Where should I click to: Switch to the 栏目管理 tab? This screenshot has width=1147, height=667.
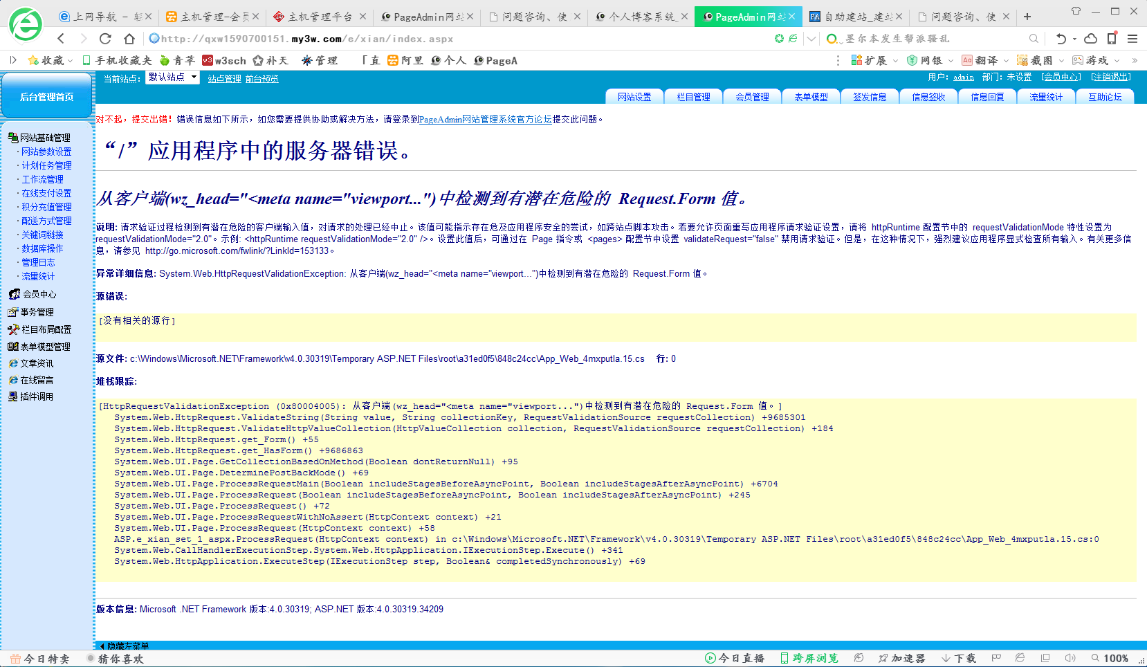pos(693,97)
